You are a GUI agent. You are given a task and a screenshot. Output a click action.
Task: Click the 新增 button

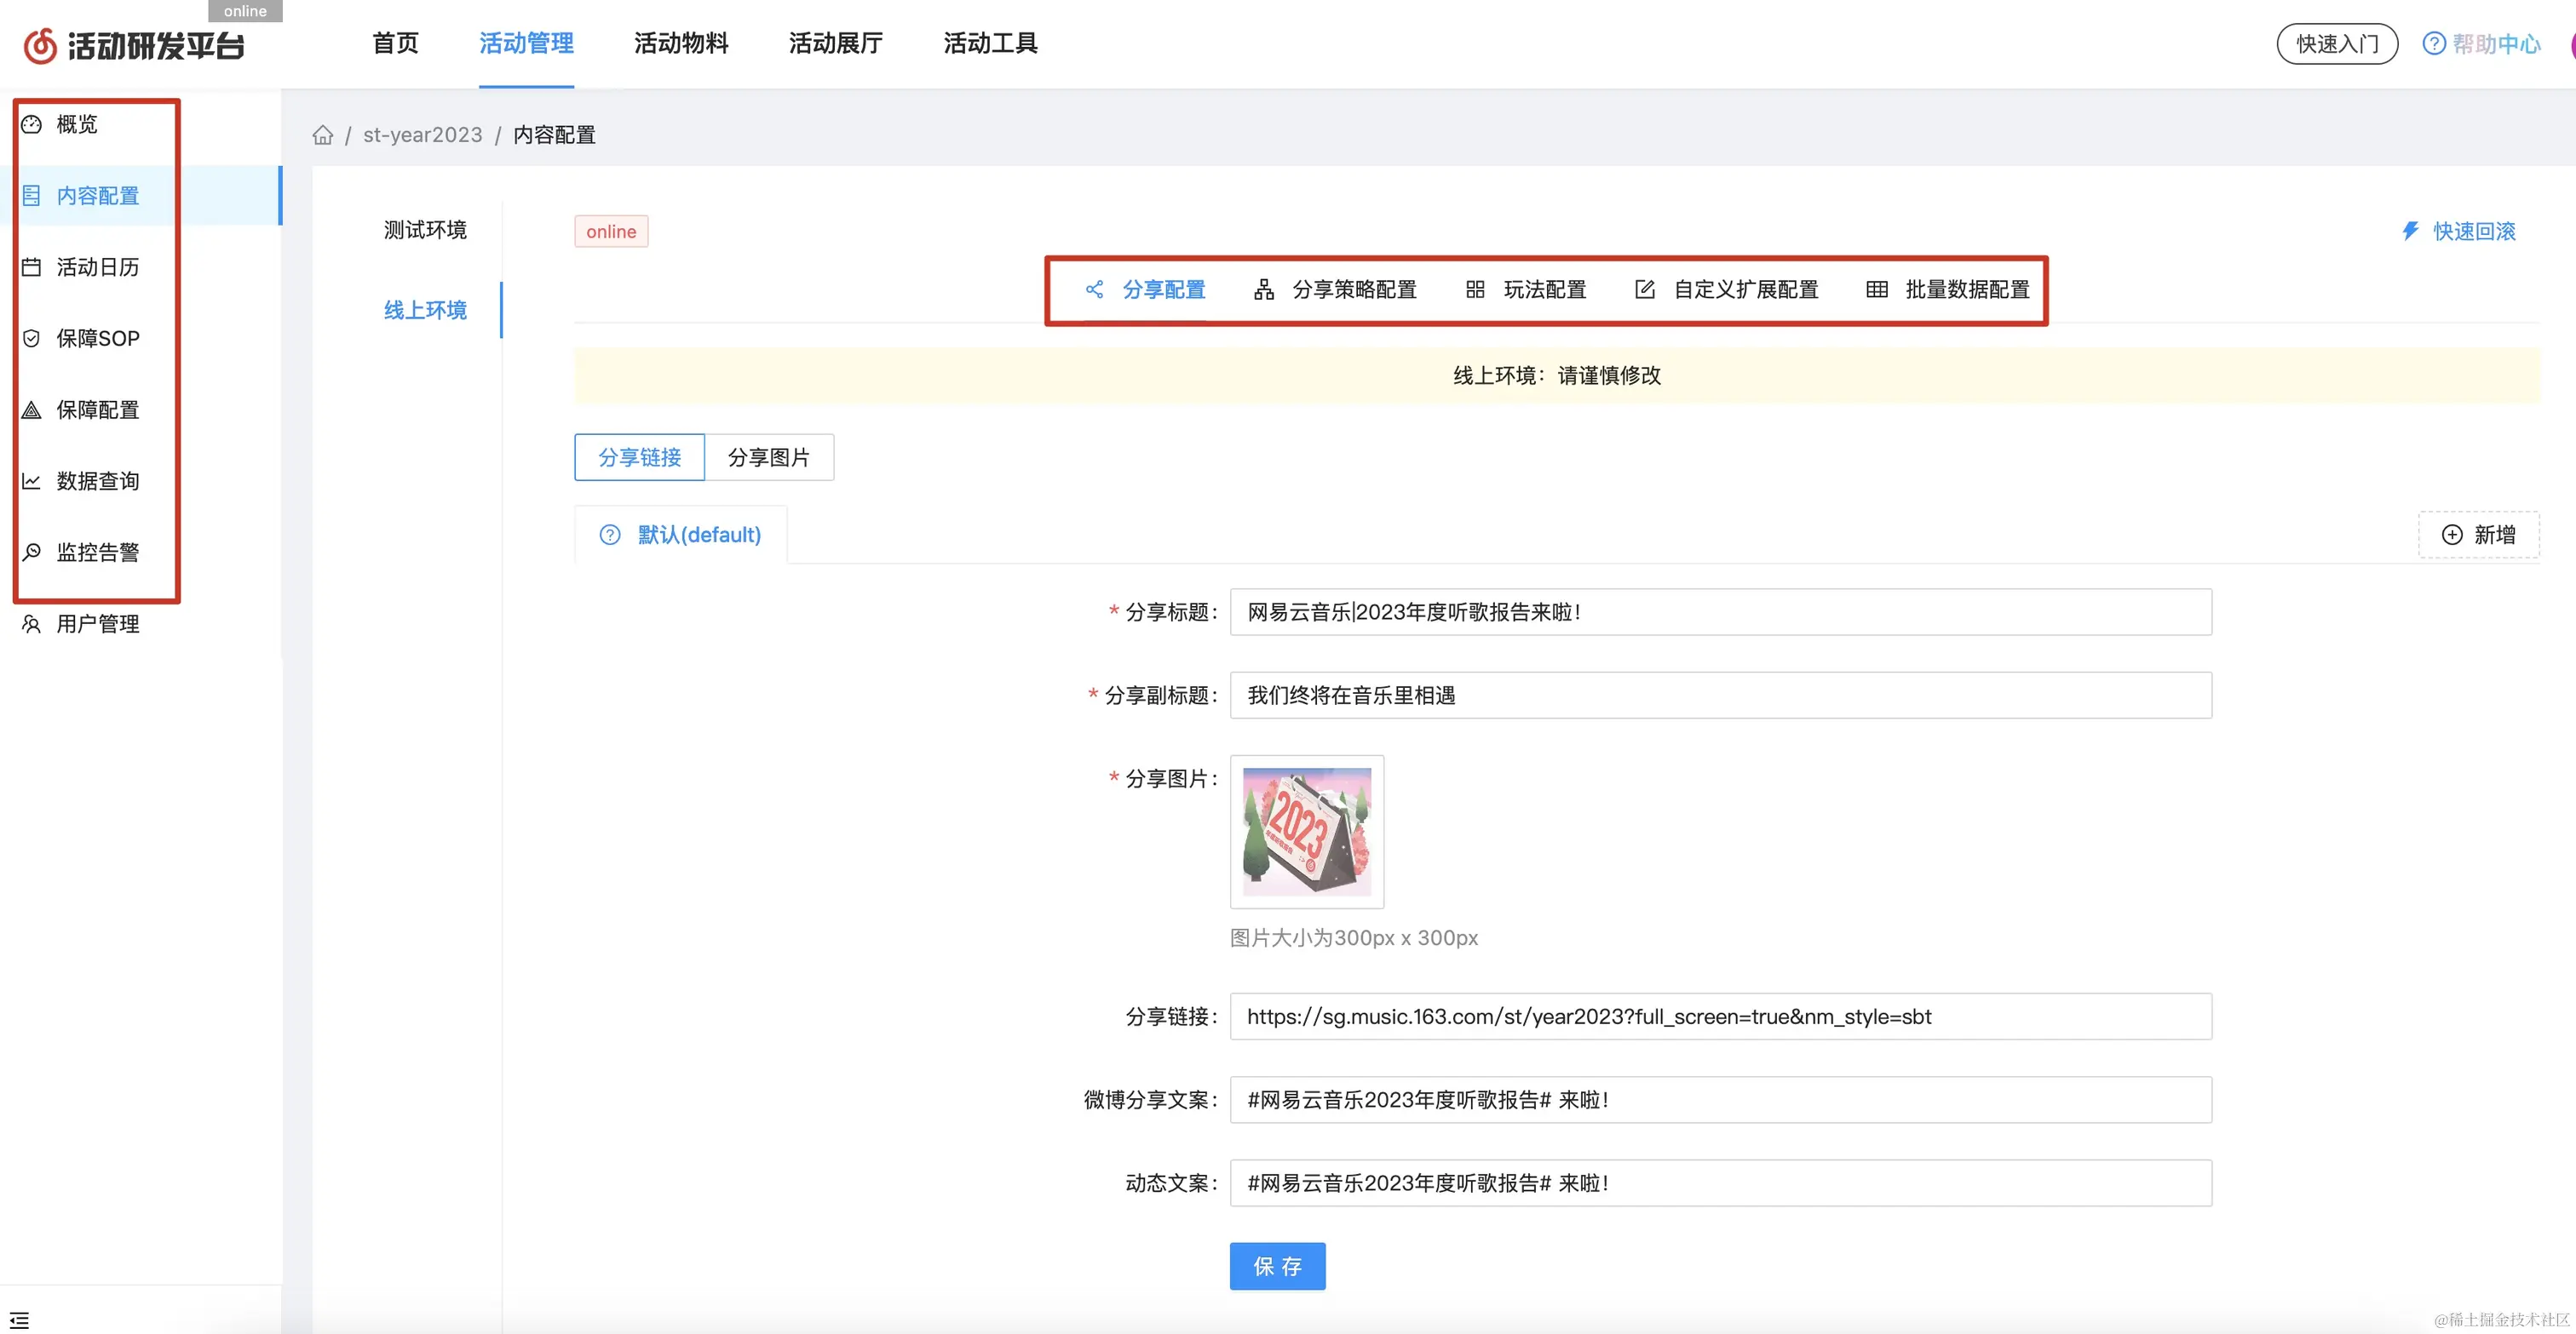click(x=2478, y=535)
